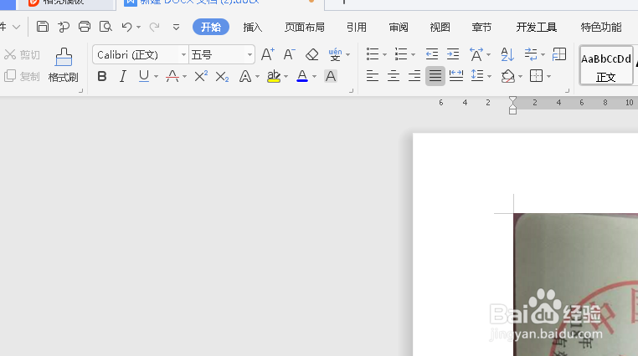
Task: Click the numbered list icon
Action: pos(401,54)
